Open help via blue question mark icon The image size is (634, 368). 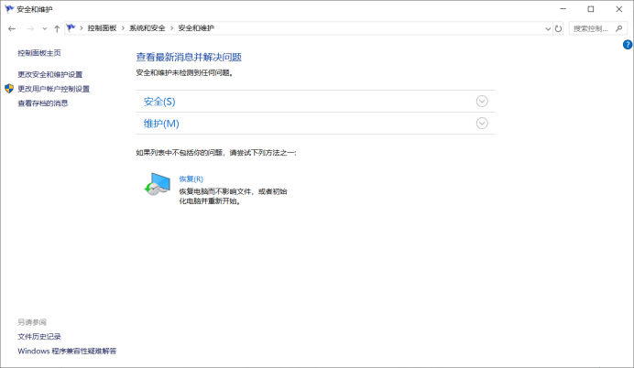628,44
